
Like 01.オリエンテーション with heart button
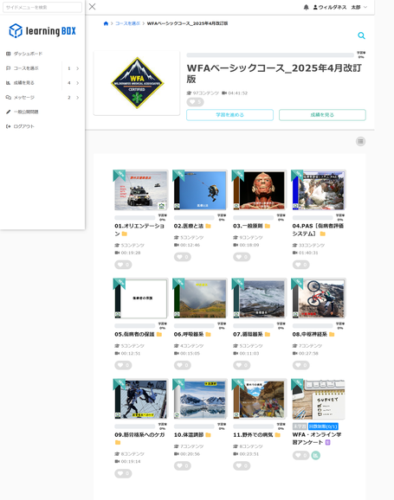[x=123, y=265]
